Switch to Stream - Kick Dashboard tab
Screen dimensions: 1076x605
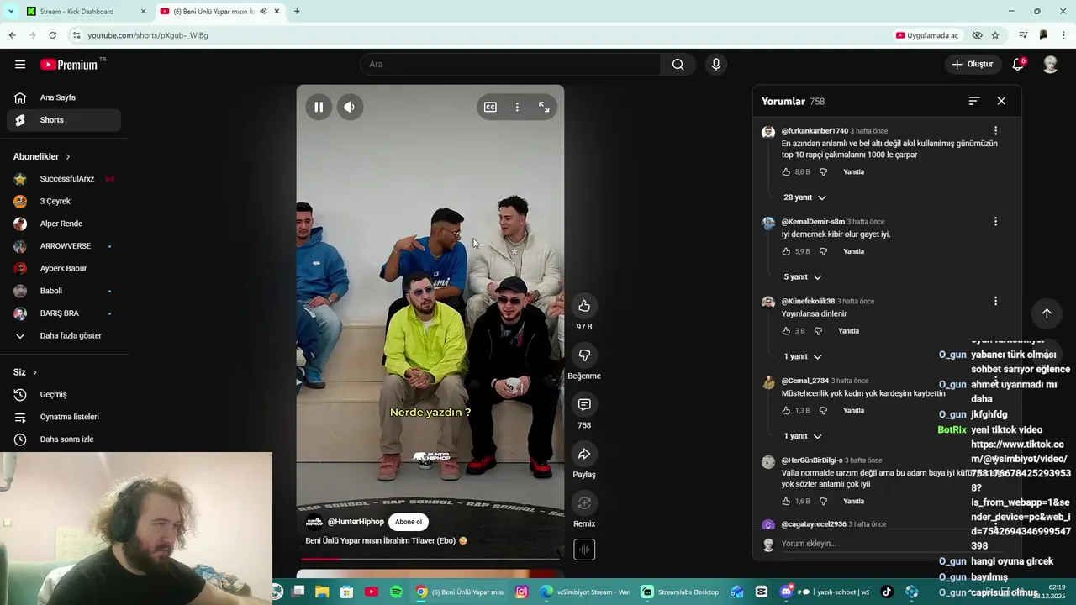[84, 12]
